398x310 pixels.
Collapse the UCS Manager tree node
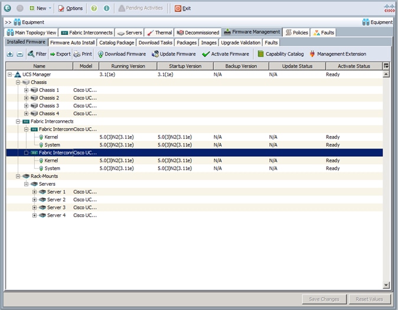[9, 75]
